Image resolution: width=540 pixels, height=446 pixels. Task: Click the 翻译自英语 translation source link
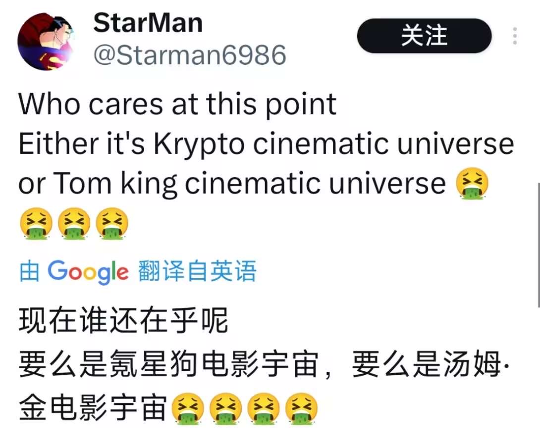[197, 271]
